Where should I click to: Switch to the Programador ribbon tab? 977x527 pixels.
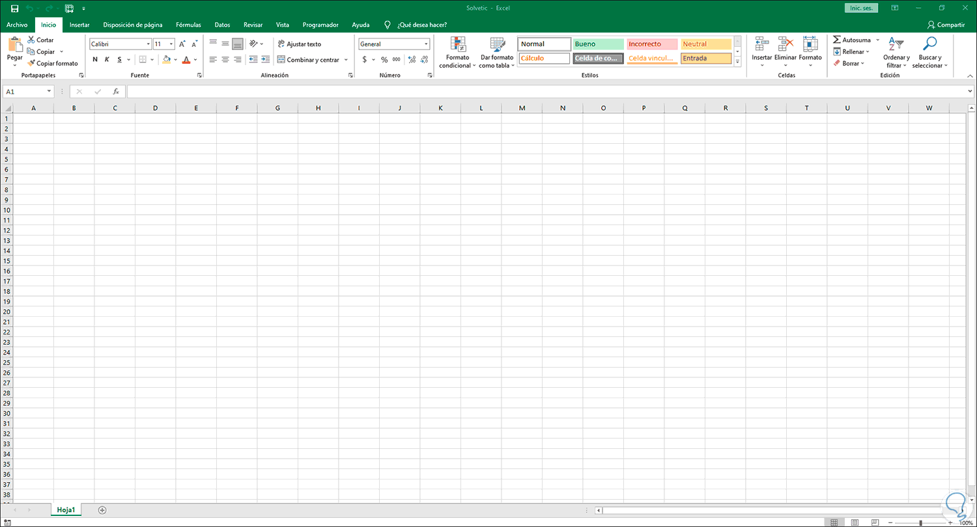(320, 25)
